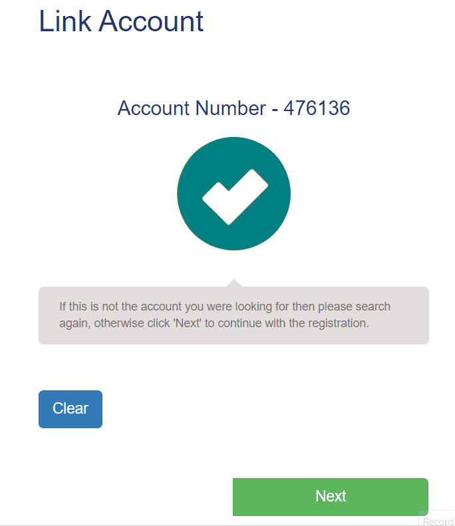Image resolution: width=455 pixels, height=526 pixels.
Task: Click the quoted 'Next' word in message
Action: (x=187, y=323)
